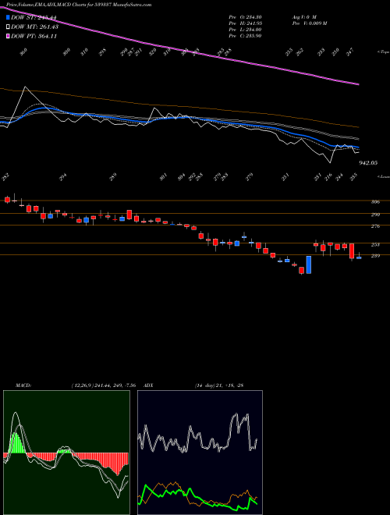
Task: Click the Avg V: 0 M label
Action: [304, 17]
